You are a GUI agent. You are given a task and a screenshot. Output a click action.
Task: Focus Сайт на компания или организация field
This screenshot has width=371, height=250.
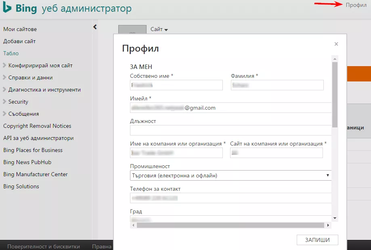277,153
